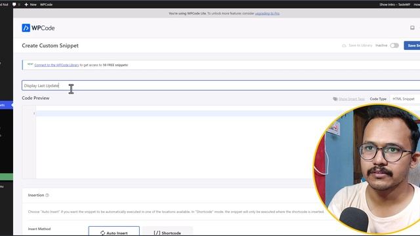Click the 'Code Preview' label
Image resolution: width=420 pixels, height=236 pixels.
(x=35, y=98)
